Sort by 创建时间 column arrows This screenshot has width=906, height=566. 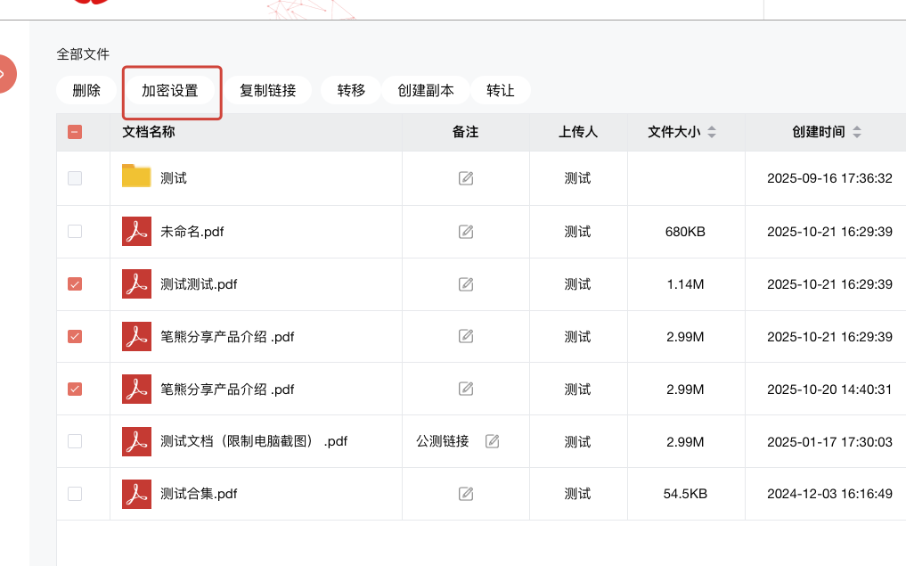coord(856,132)
